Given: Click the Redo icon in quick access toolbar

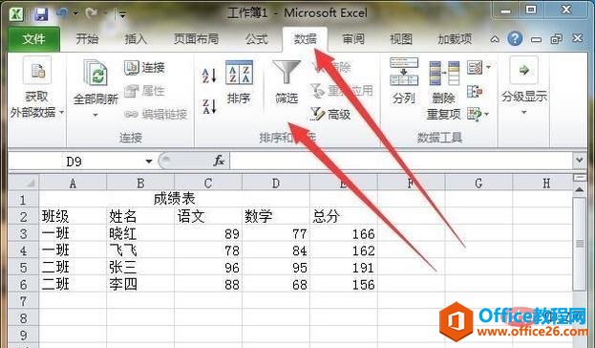Looking at the screenshot, I should [x=92, y=14].
